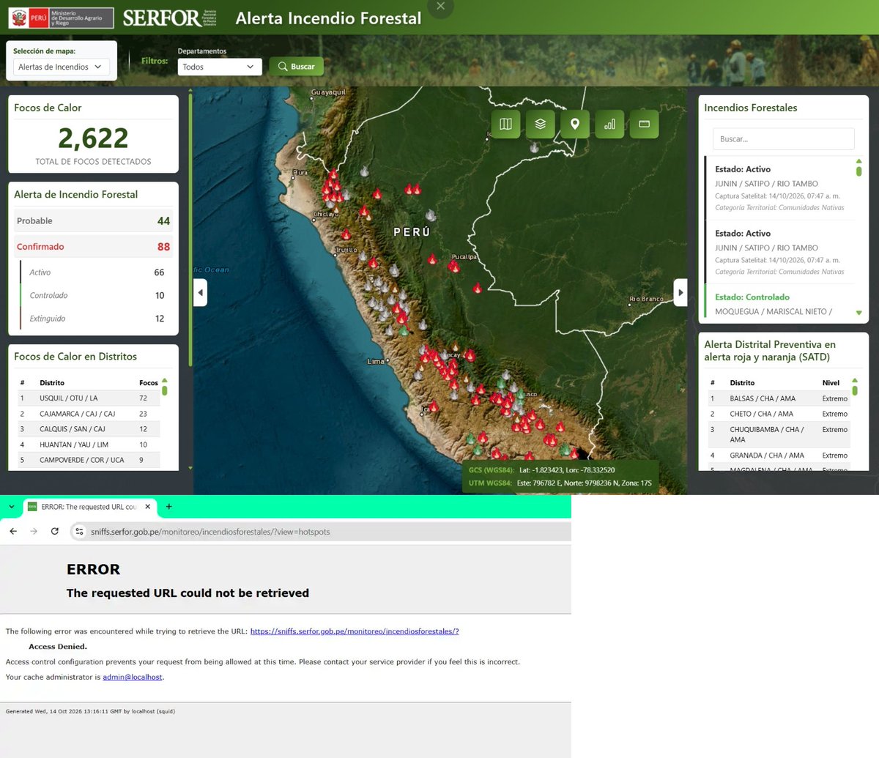This screenshot has width=879, height=758.
Task: Go forward in the browser
Action: point(34,532)
